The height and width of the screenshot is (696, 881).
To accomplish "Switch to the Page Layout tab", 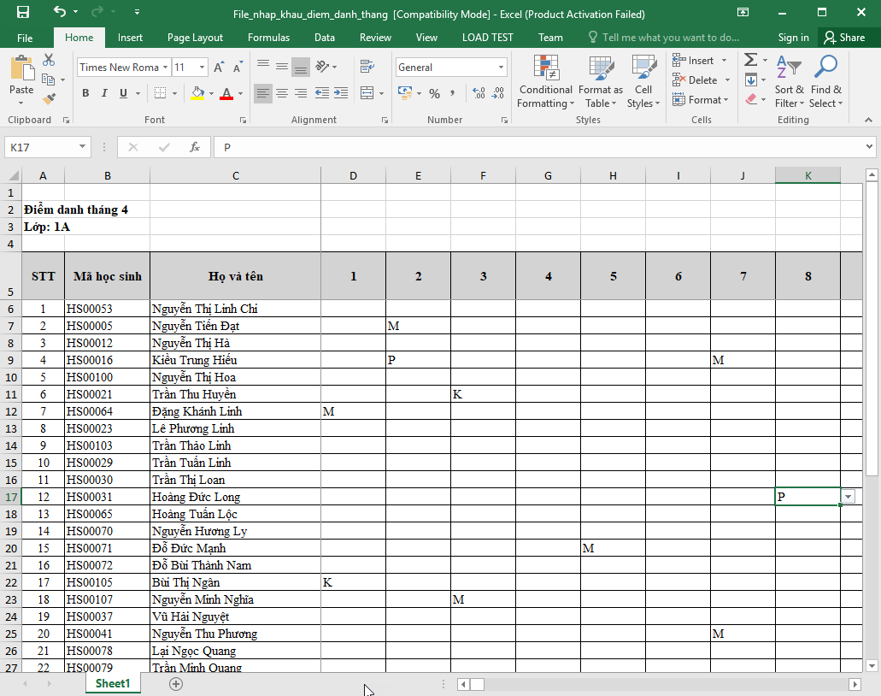I will point(195,37).
